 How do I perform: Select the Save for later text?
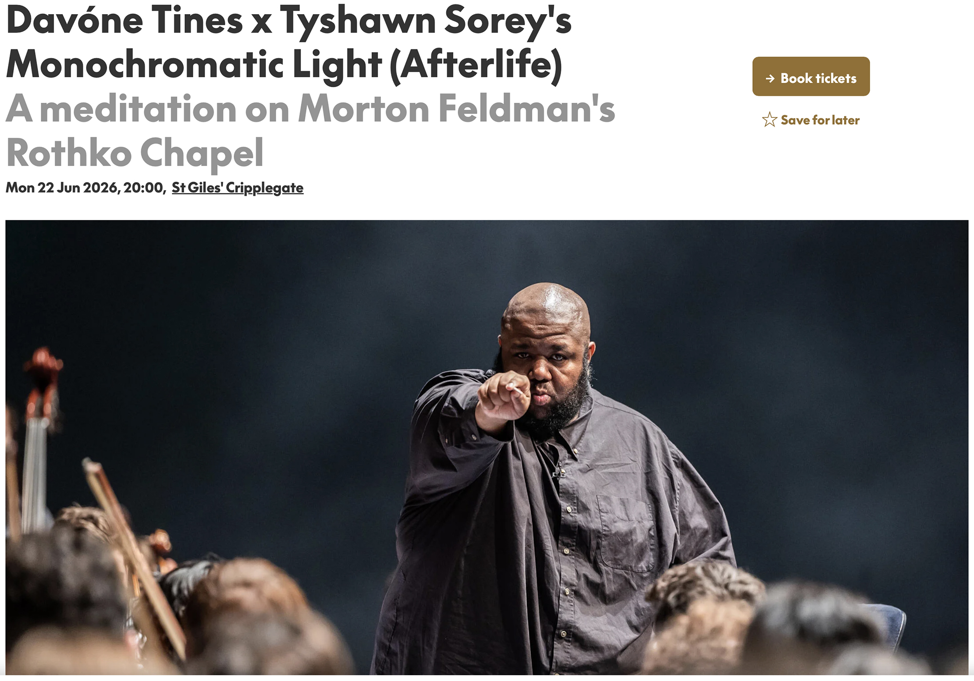pyautogui.click(x=820, y=120)
